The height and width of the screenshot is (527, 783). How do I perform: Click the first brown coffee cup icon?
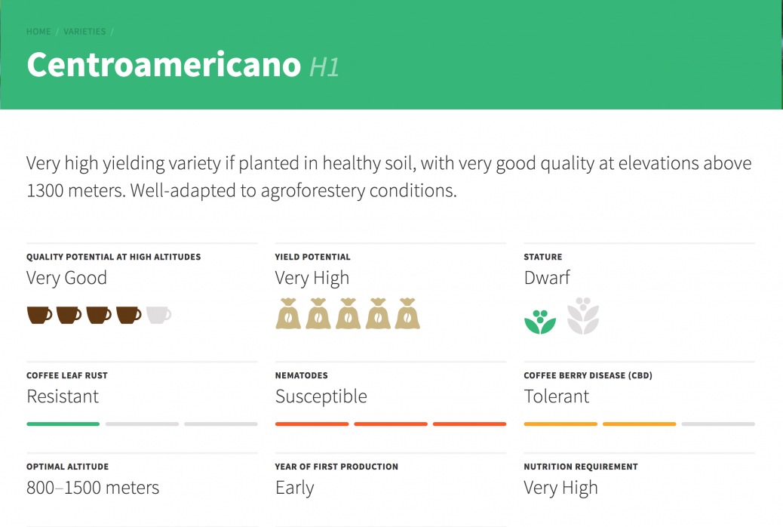39,315
